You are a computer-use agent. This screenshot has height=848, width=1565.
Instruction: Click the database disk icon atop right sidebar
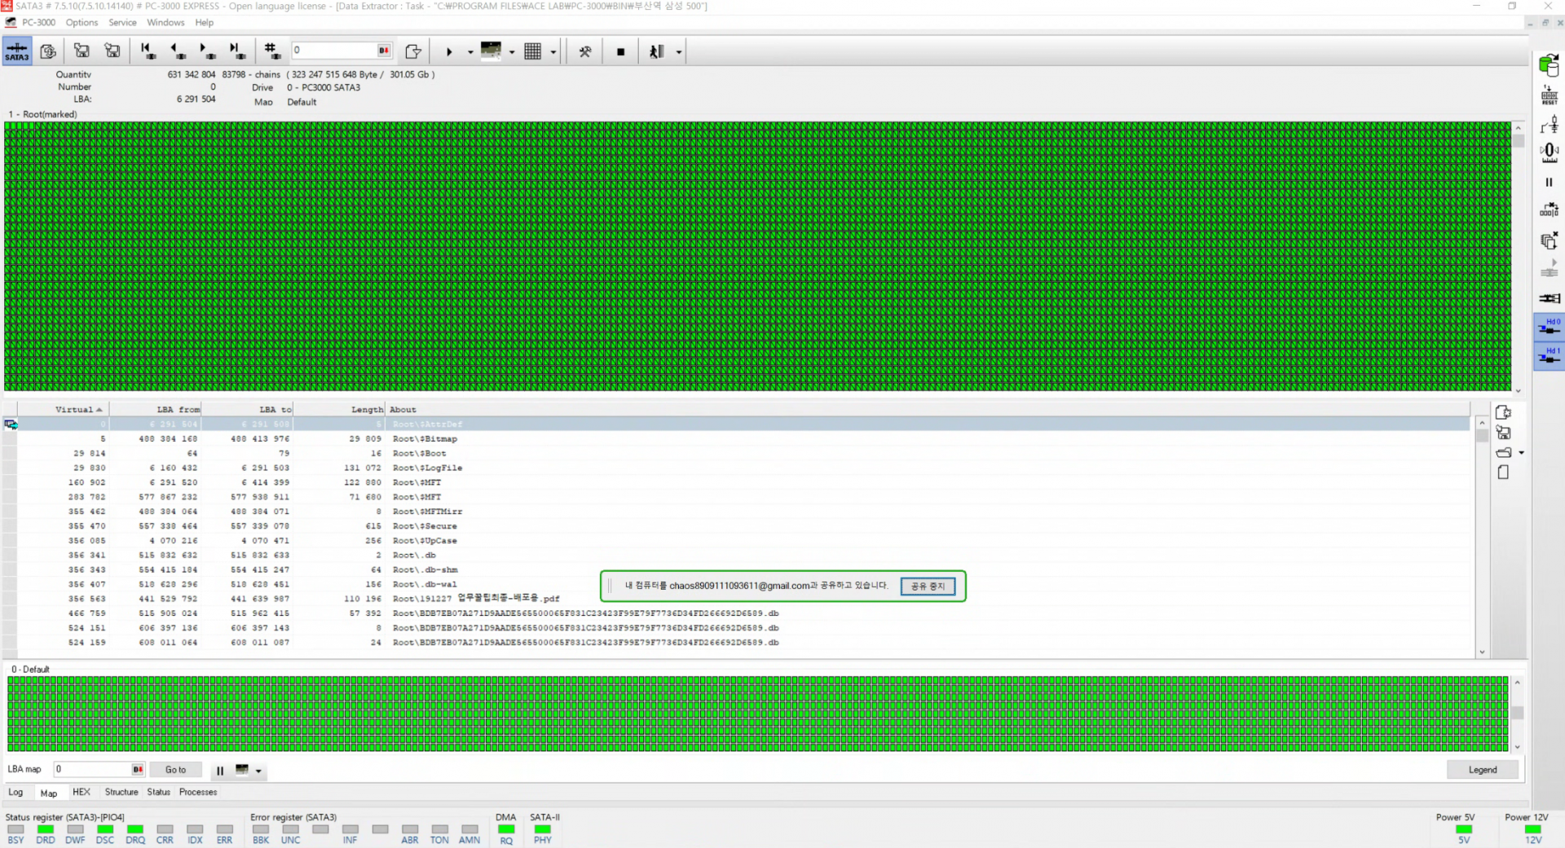1549,65
